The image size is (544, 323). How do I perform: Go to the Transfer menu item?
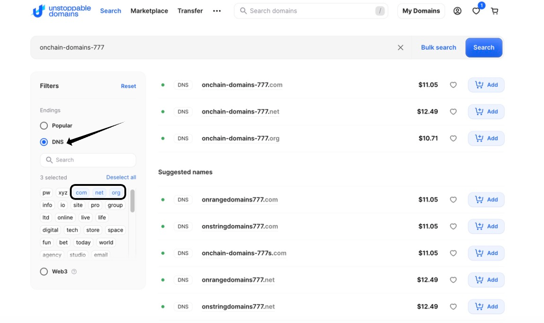190,11
